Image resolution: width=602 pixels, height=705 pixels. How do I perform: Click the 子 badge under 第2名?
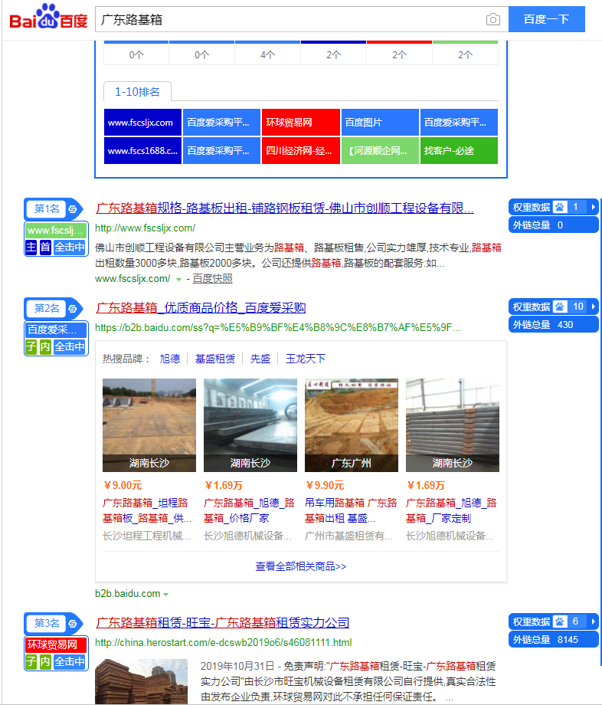tap(31, 346)
